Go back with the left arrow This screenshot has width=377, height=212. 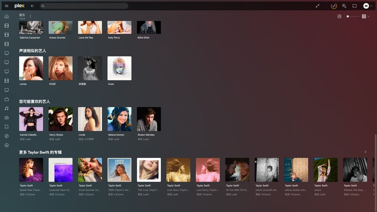click(x=32, y=6)
